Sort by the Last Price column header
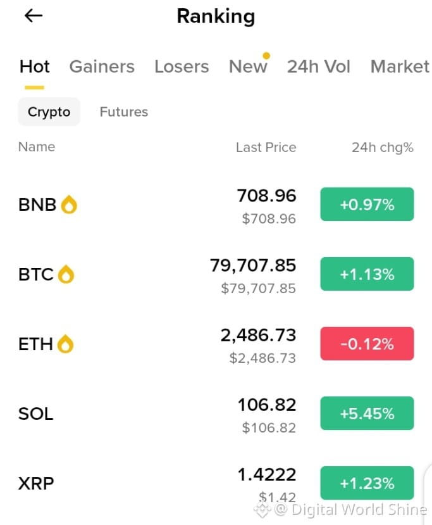This screenshot has width=432, height=525. coord(266,148)
